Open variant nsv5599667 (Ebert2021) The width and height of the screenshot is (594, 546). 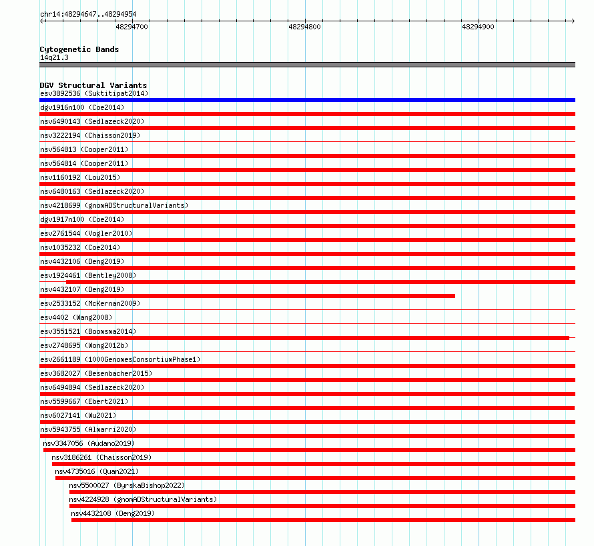click(x=84, y=401)
